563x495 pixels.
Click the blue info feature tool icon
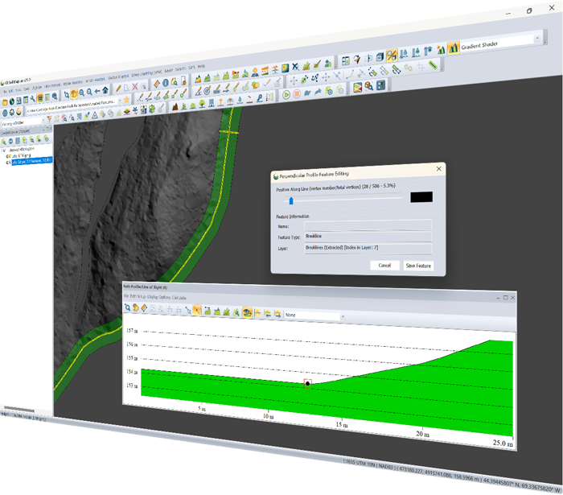pyautogui.click(x=165, y=83)
